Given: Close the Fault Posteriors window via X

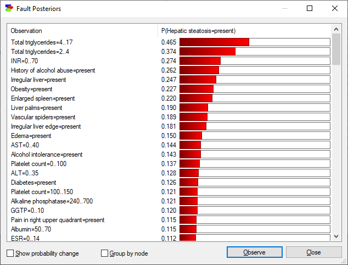Looking at the screenshot, I should (335, 8).
